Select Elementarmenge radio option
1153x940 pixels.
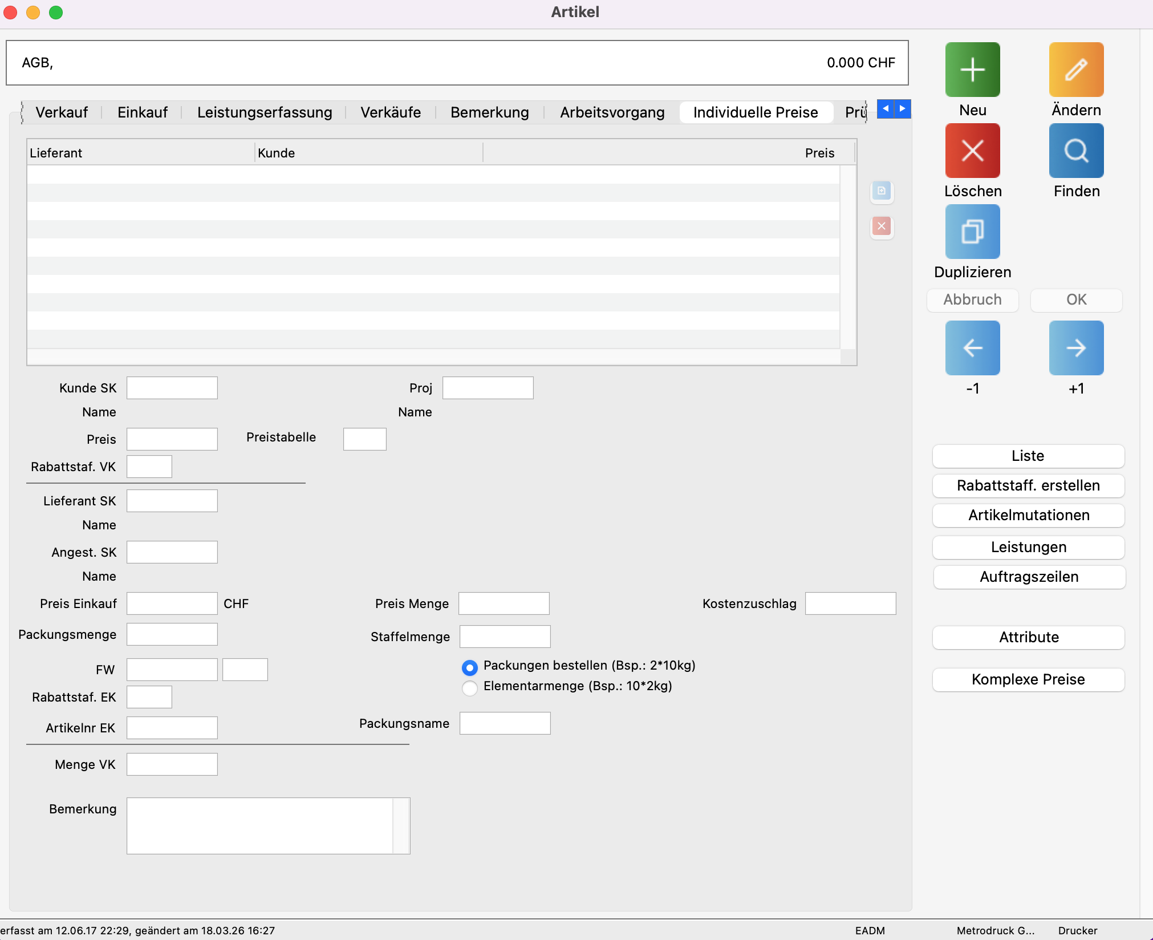point(470,688)
